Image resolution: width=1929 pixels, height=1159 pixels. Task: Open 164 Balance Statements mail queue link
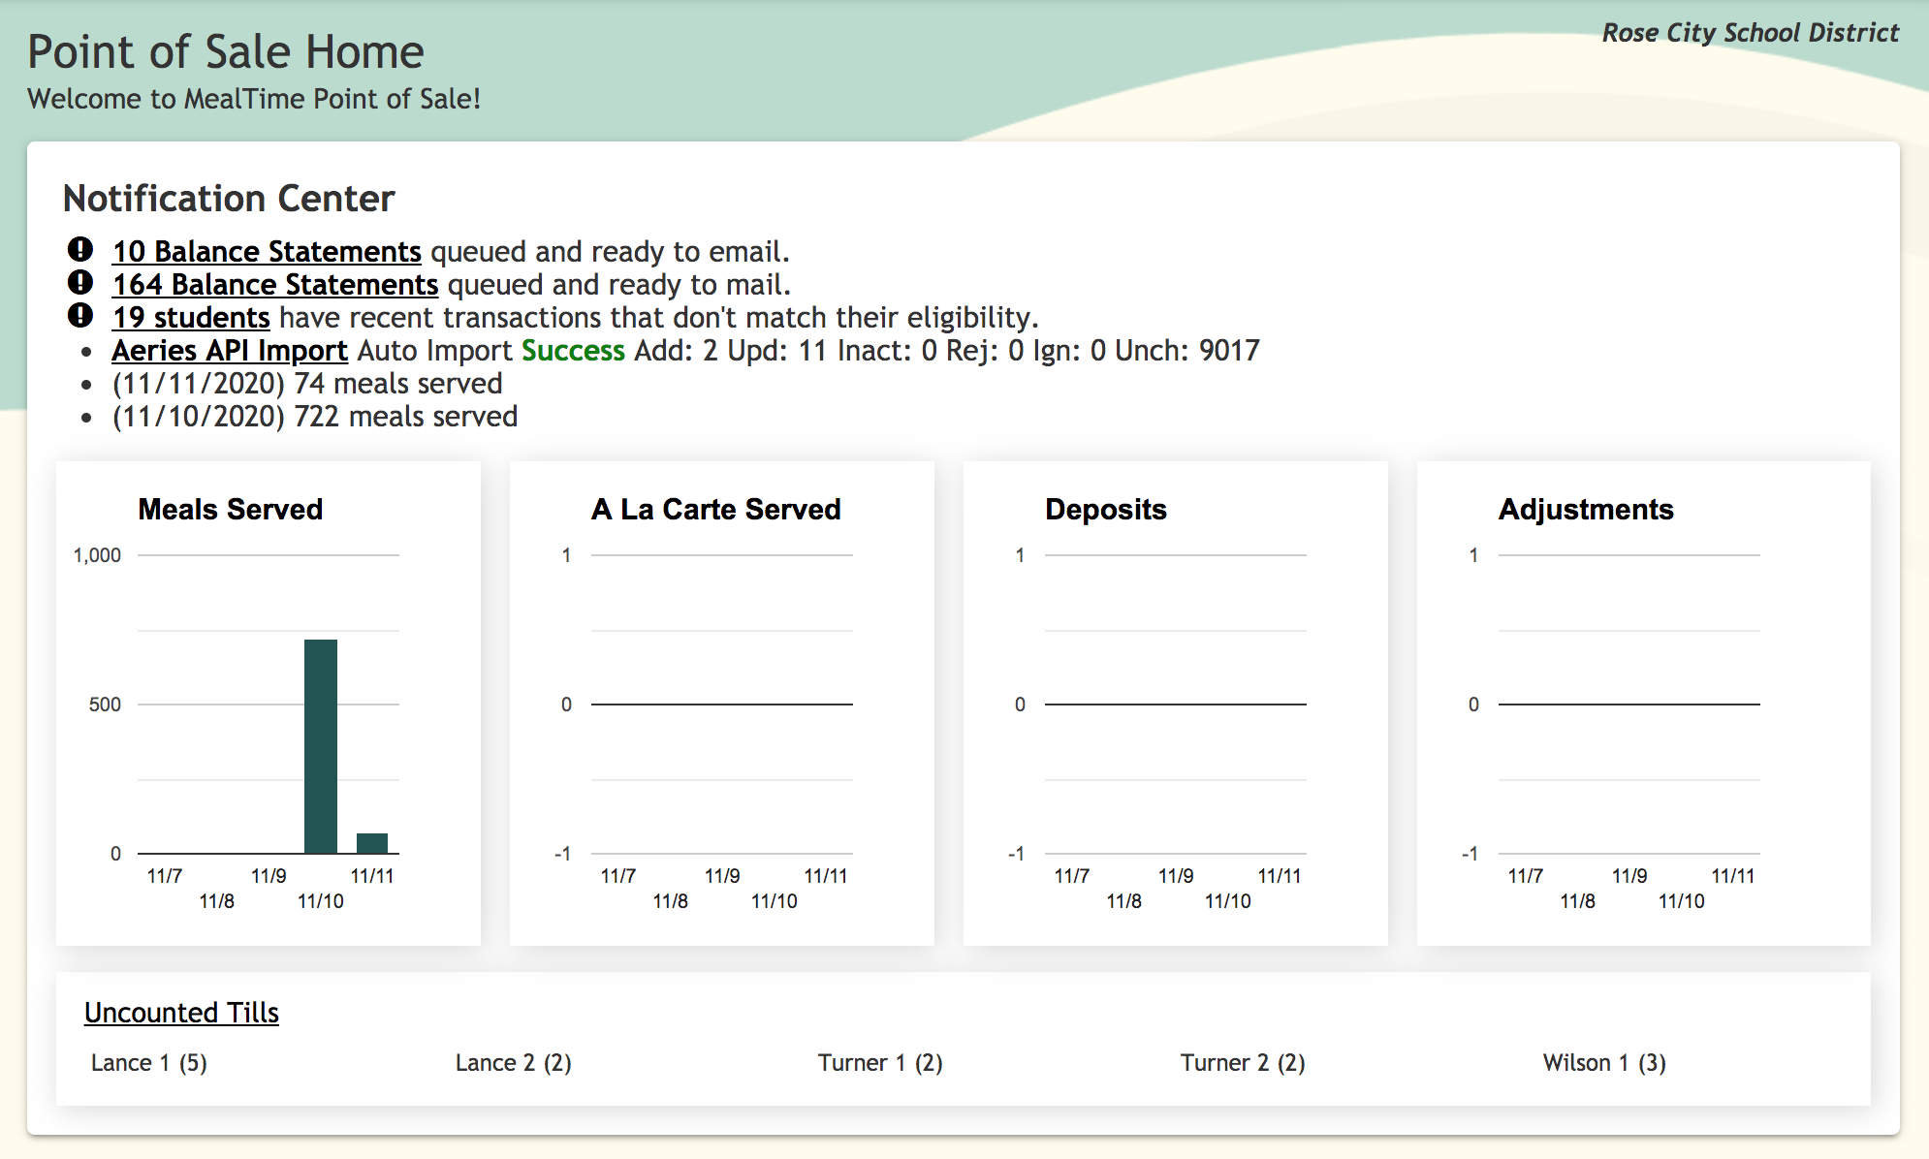[x=275, y=285]
